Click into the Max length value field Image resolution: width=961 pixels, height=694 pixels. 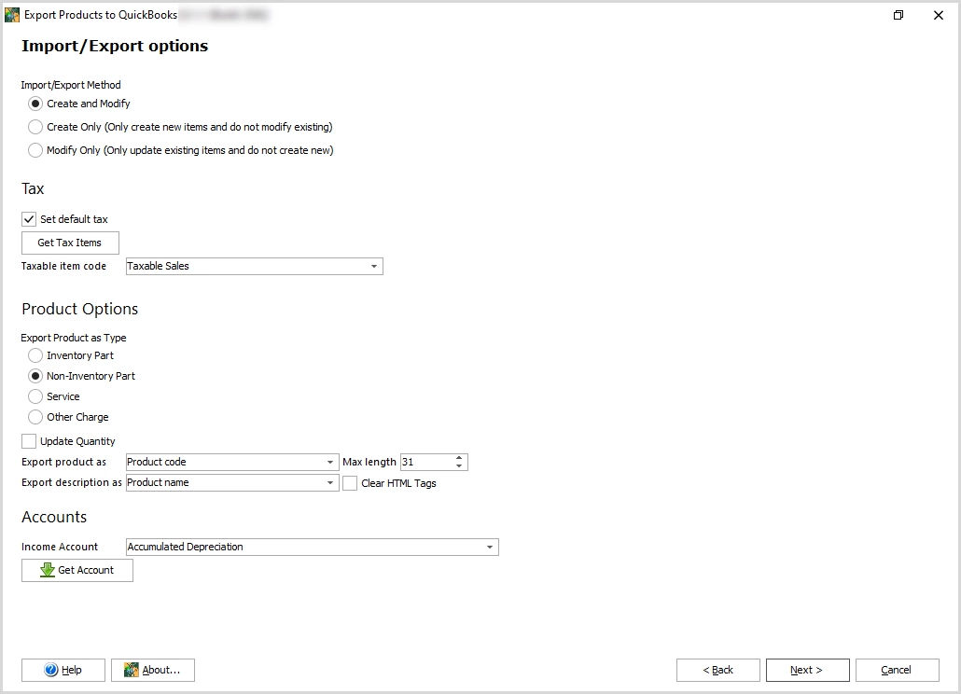click(x=427, y=462)
